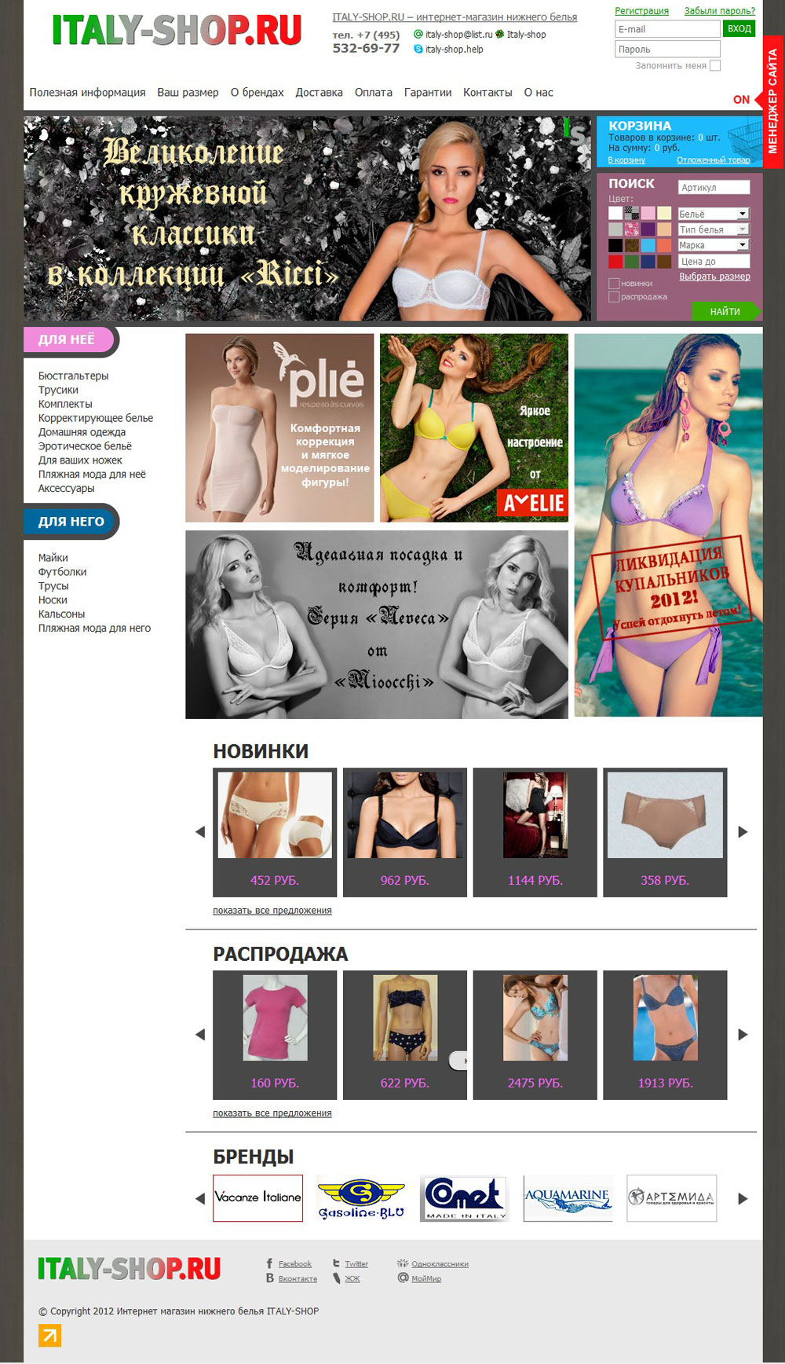Open Бюстгальтеры category for her
Viewport: 785px width, 1364px height.
pos(73,376)
